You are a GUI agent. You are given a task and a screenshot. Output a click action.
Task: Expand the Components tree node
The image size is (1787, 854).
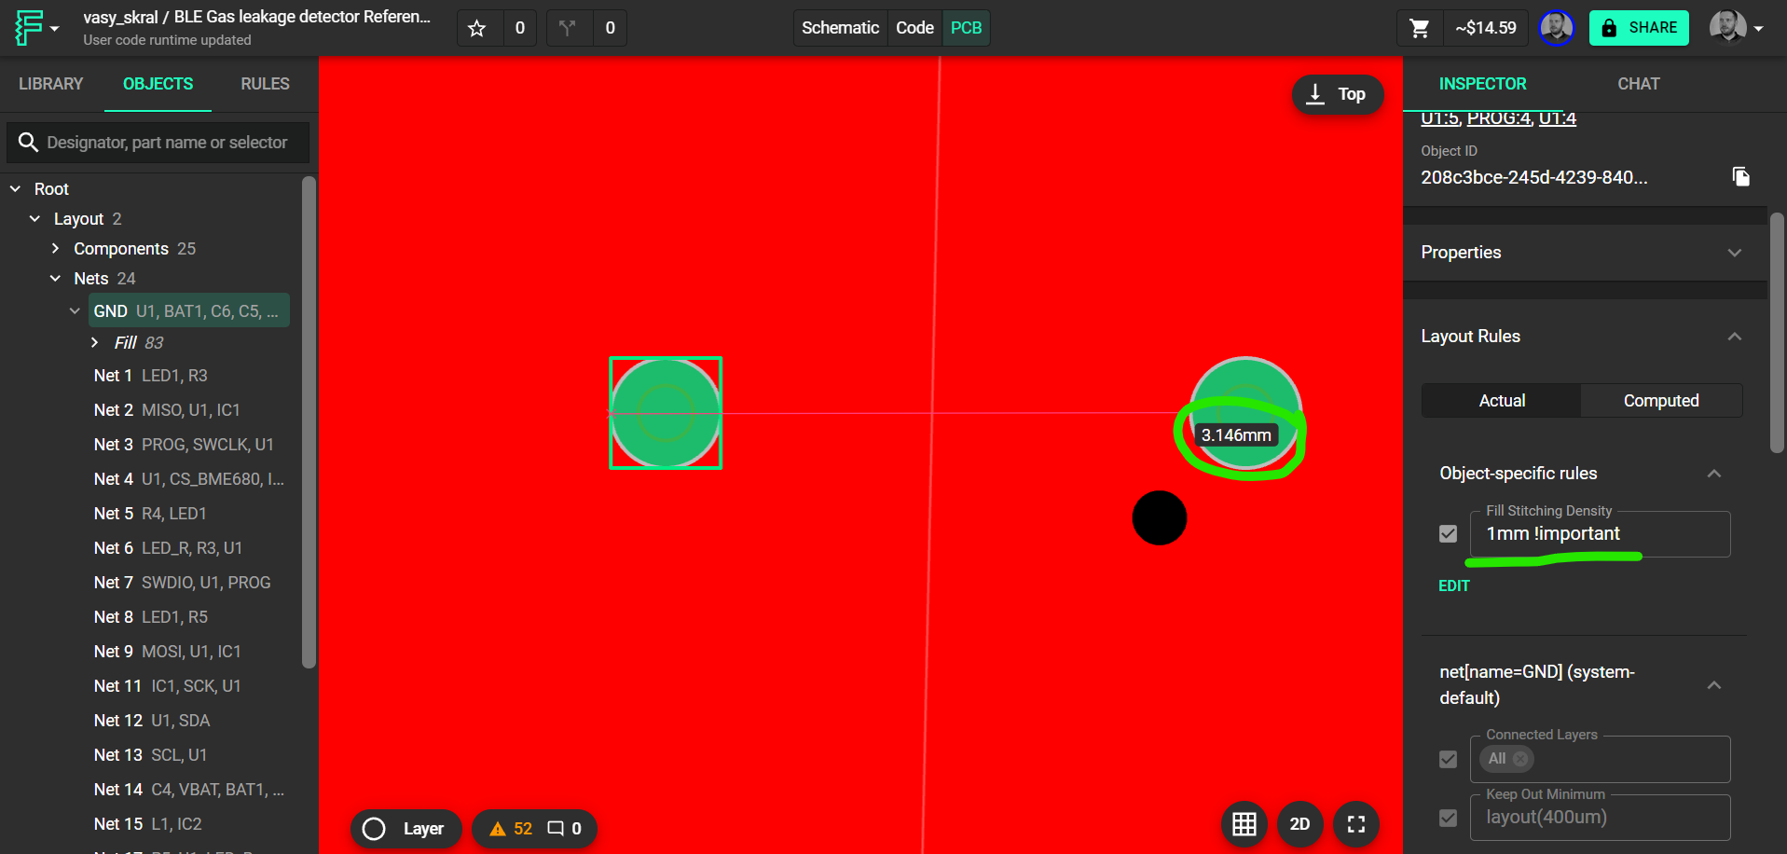pos(56,249)
